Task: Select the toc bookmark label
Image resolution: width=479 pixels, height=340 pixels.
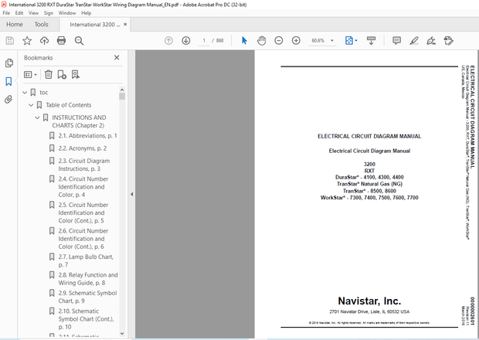Action: pos(44,92)
